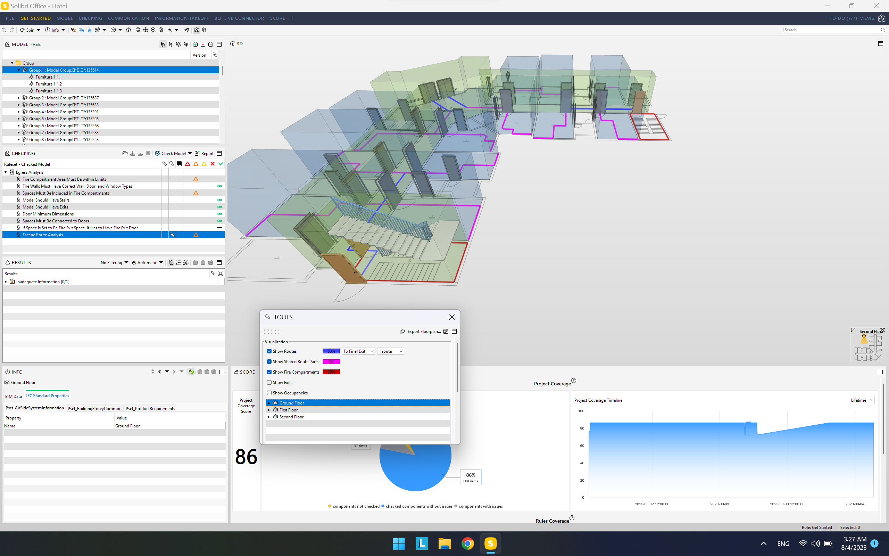Viewport: 889px width, 556px height.
Task: Click the layers stack icon in toolbar
Action: pyautogui.click(x=204, y=30)
